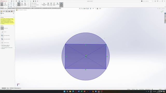Open the Hide/Show Items dropdown

[x=93, y=9]
